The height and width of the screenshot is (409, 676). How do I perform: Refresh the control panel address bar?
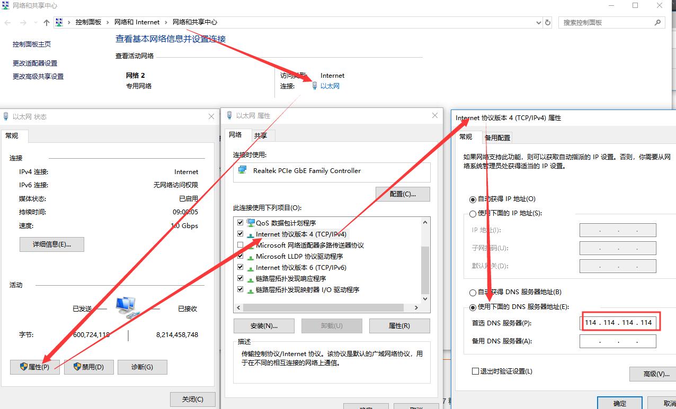tap(548, 23)
